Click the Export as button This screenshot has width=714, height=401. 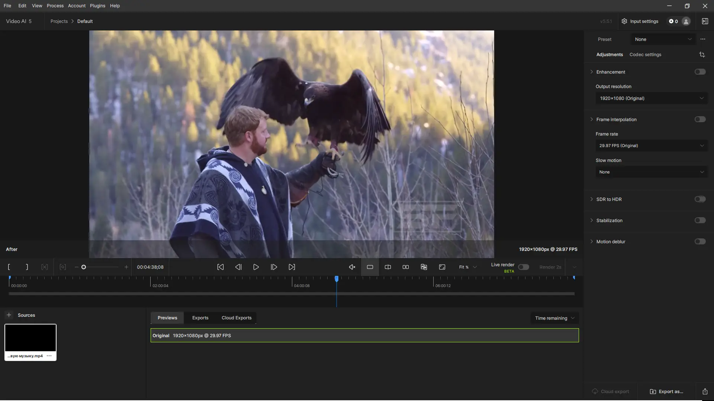666,391
